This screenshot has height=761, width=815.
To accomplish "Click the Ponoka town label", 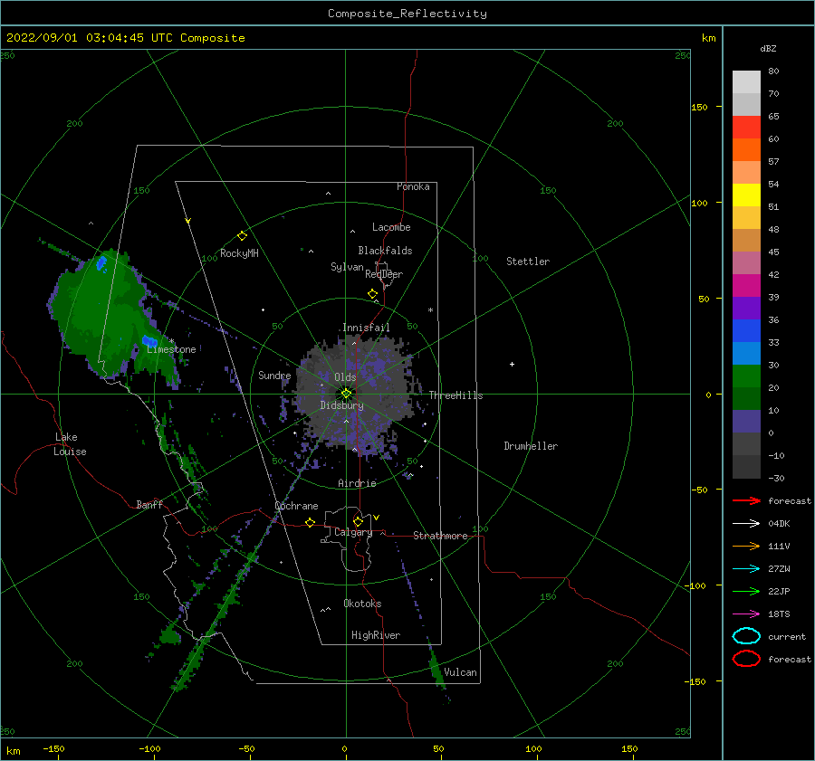I will [x=413, y=186].
